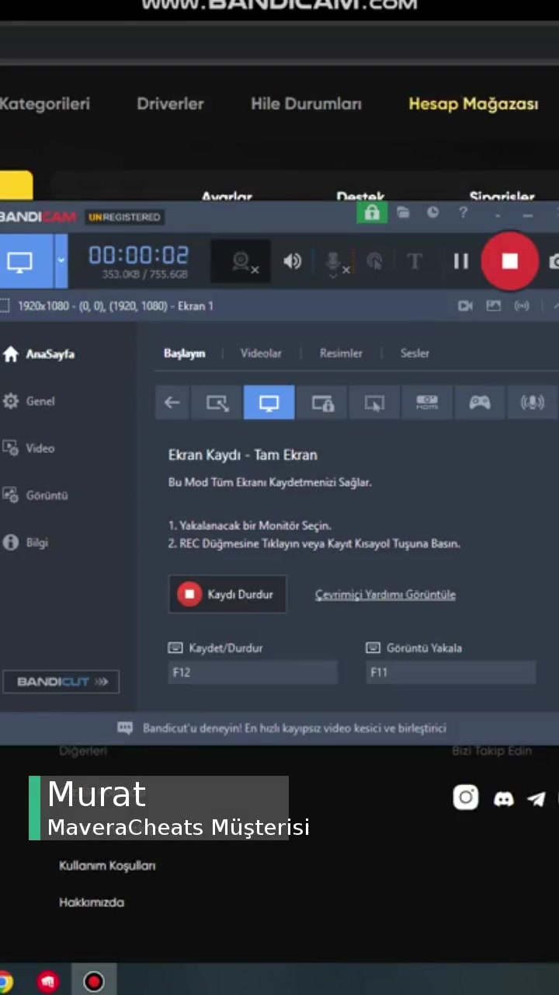Click the 00:00:02 recording timer

pyautogui.click(x=138, y=255)
